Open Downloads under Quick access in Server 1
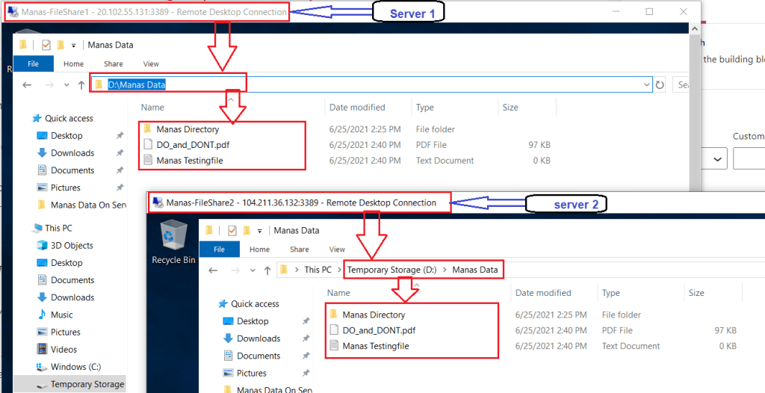 [72, 153]
